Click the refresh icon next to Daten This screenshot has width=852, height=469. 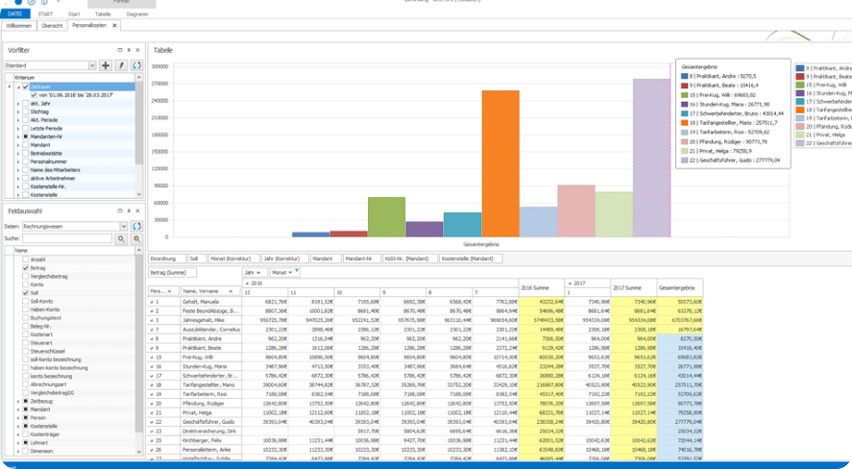click(x=136, y=227)
